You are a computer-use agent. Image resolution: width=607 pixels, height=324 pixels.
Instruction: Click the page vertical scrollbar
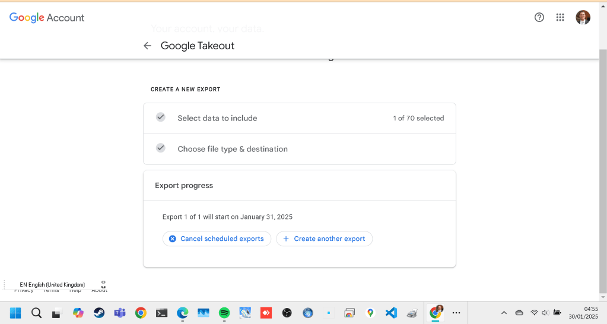coord(603,170)
